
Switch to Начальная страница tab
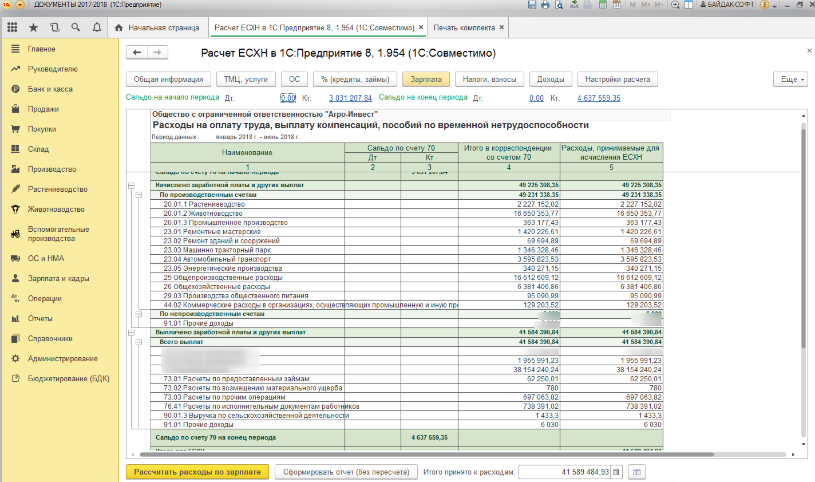click(x=157, y=27)
